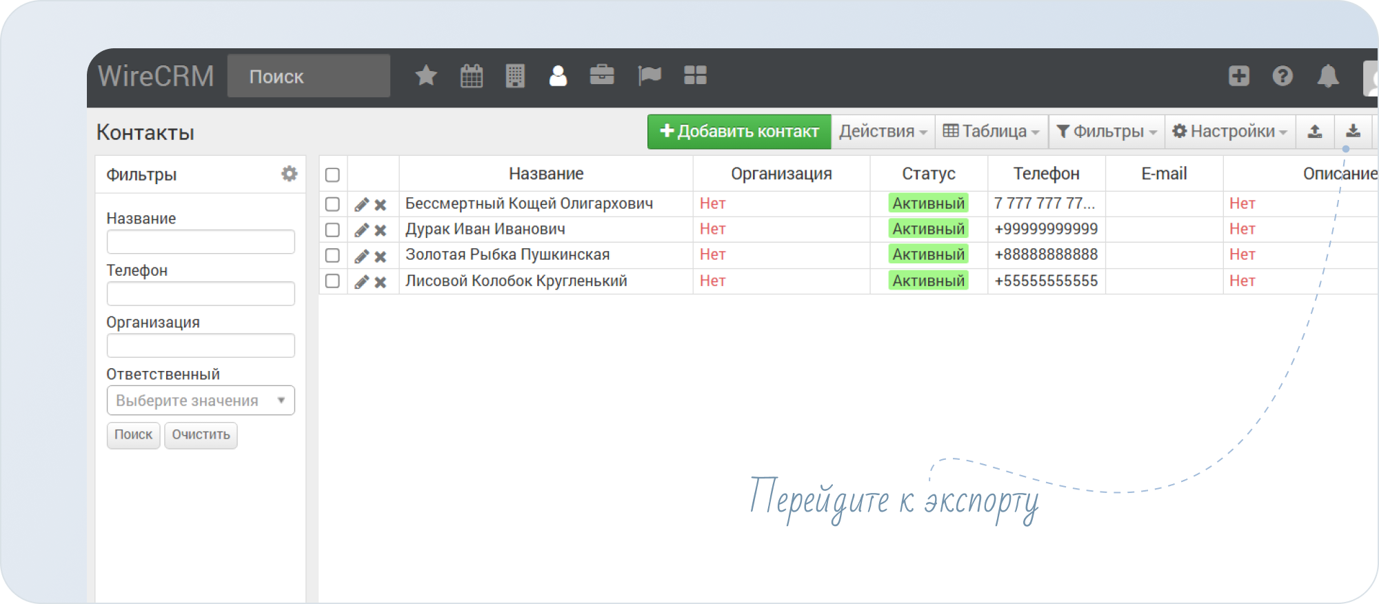Click the export download icon
The height and width of the screenshot is (604, 1379).
(1353, 131)
